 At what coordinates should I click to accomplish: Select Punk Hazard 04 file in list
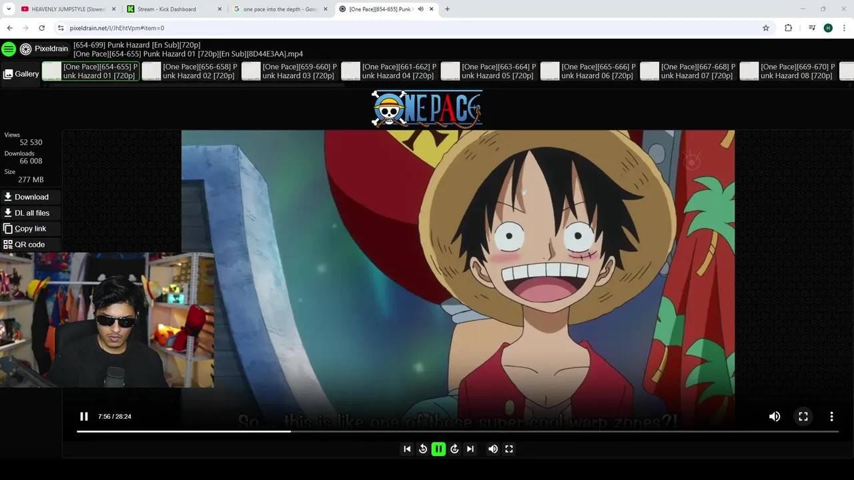(x=390, y=71)
